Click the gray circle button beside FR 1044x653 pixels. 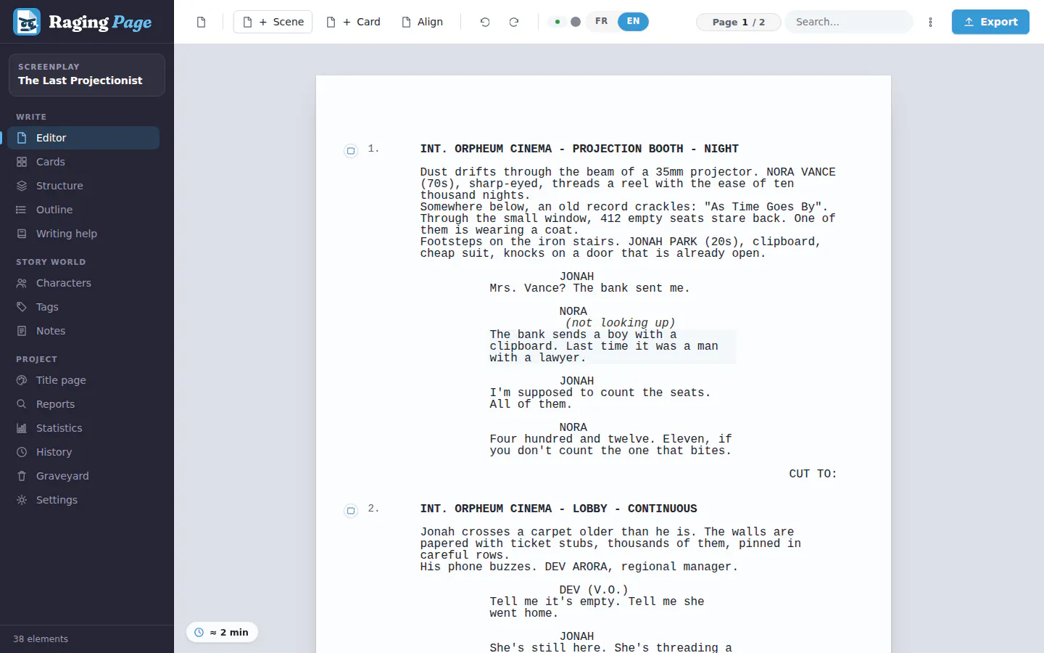point(576,22)
